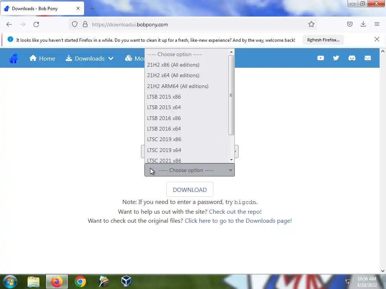Image resolution: width=386 pixels, height=289 pixels.
Task: Click the DOWNLOAD button
Action: coord(190,190)
